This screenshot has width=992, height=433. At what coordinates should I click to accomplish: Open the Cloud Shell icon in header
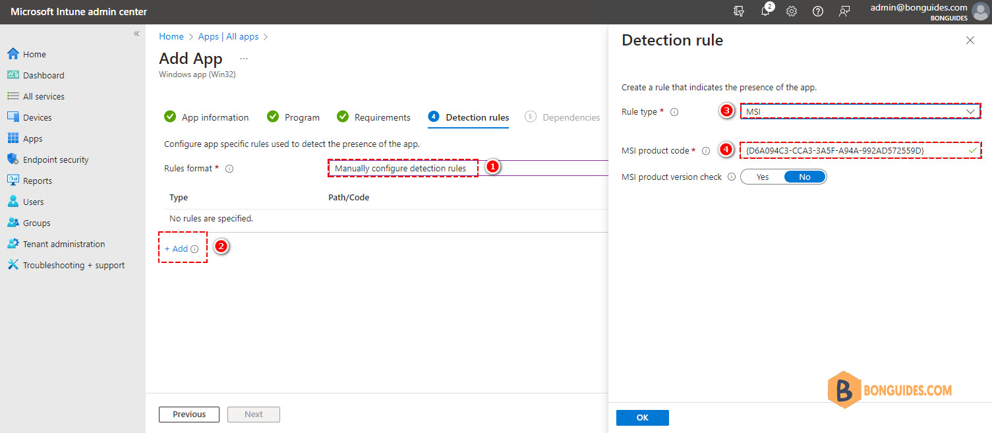click(739, 11)
